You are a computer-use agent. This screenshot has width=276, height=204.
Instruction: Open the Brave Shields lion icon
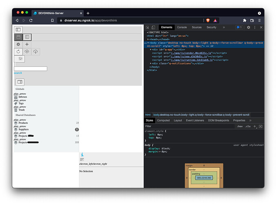tap(208, 20)
